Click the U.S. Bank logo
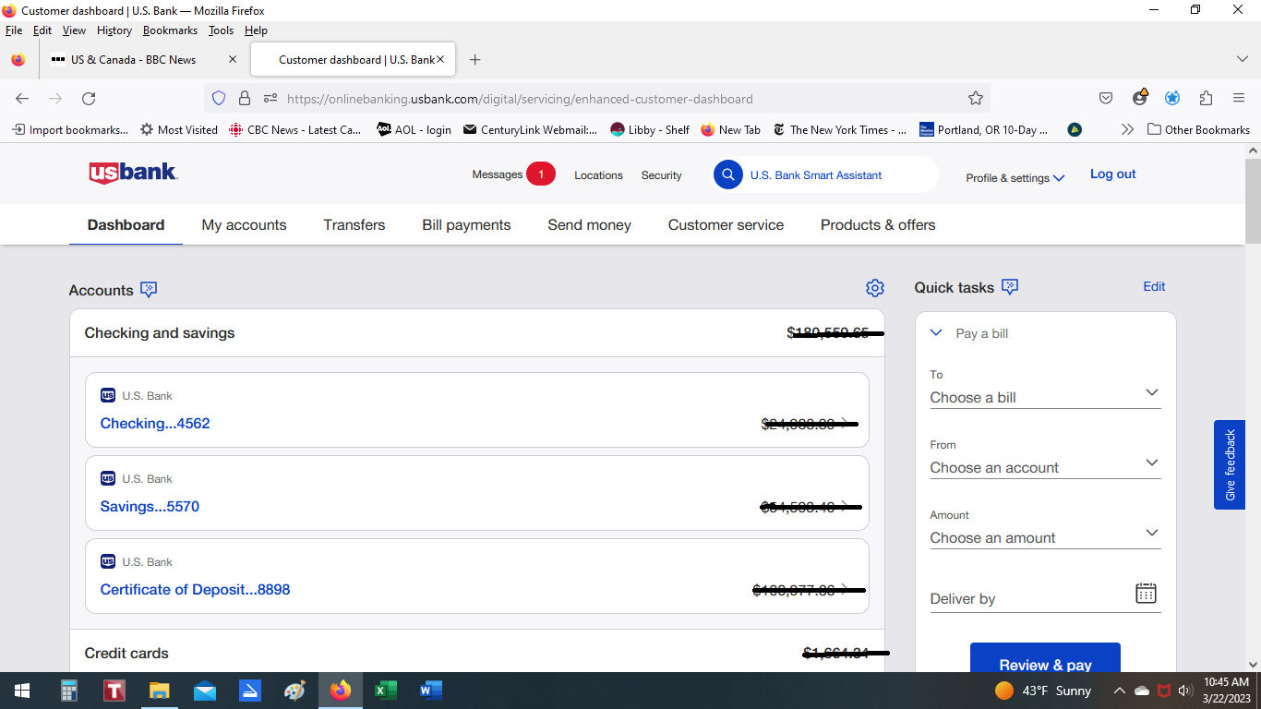This screenshot has height=709, width=1261. tap(133, 174)
